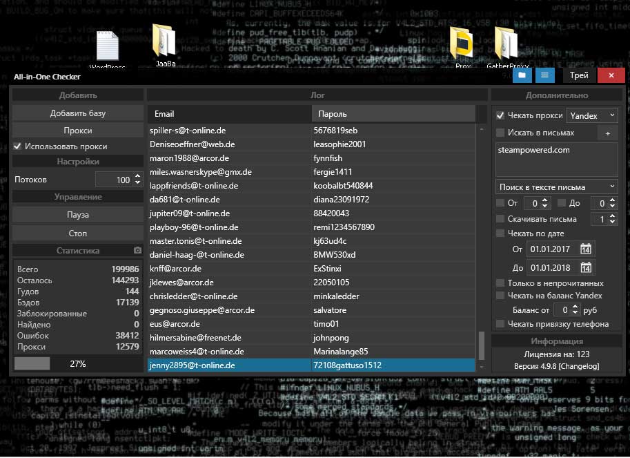Open the hamburger menu icon in title bar
The width and height of the screenshot is (630, 458).
click(x=544, y=75)
